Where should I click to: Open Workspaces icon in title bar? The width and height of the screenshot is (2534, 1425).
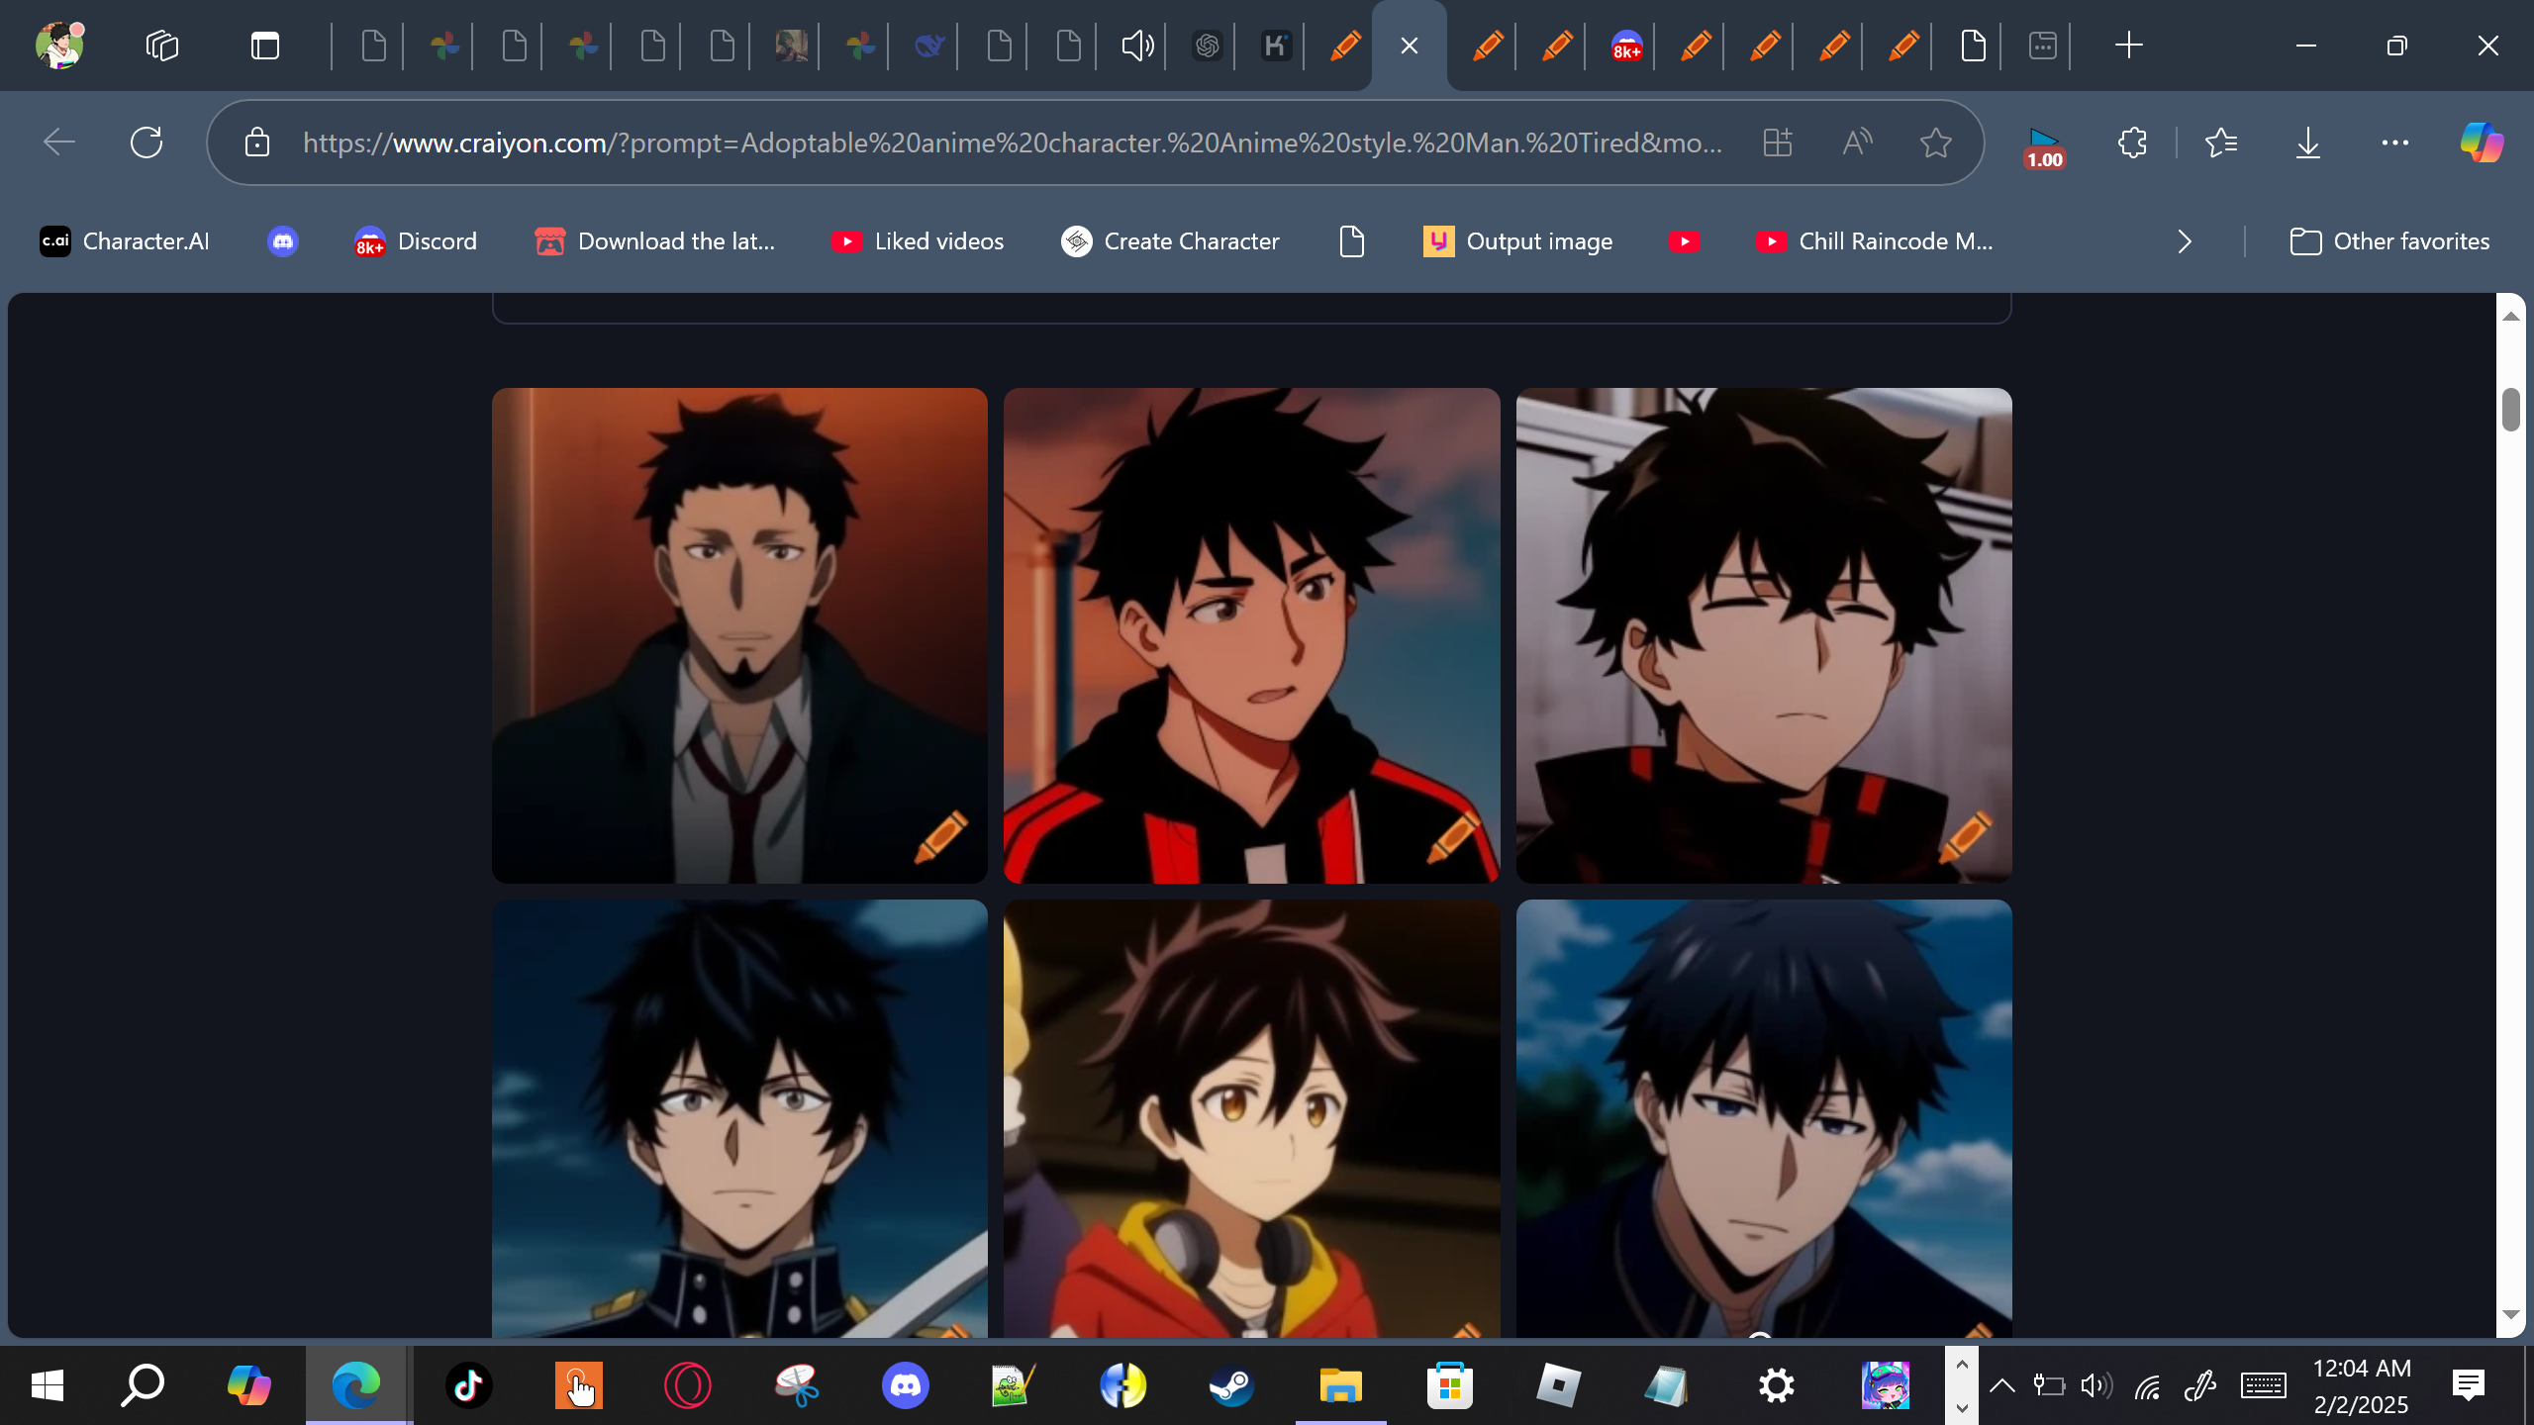click(x=162, y=46)
